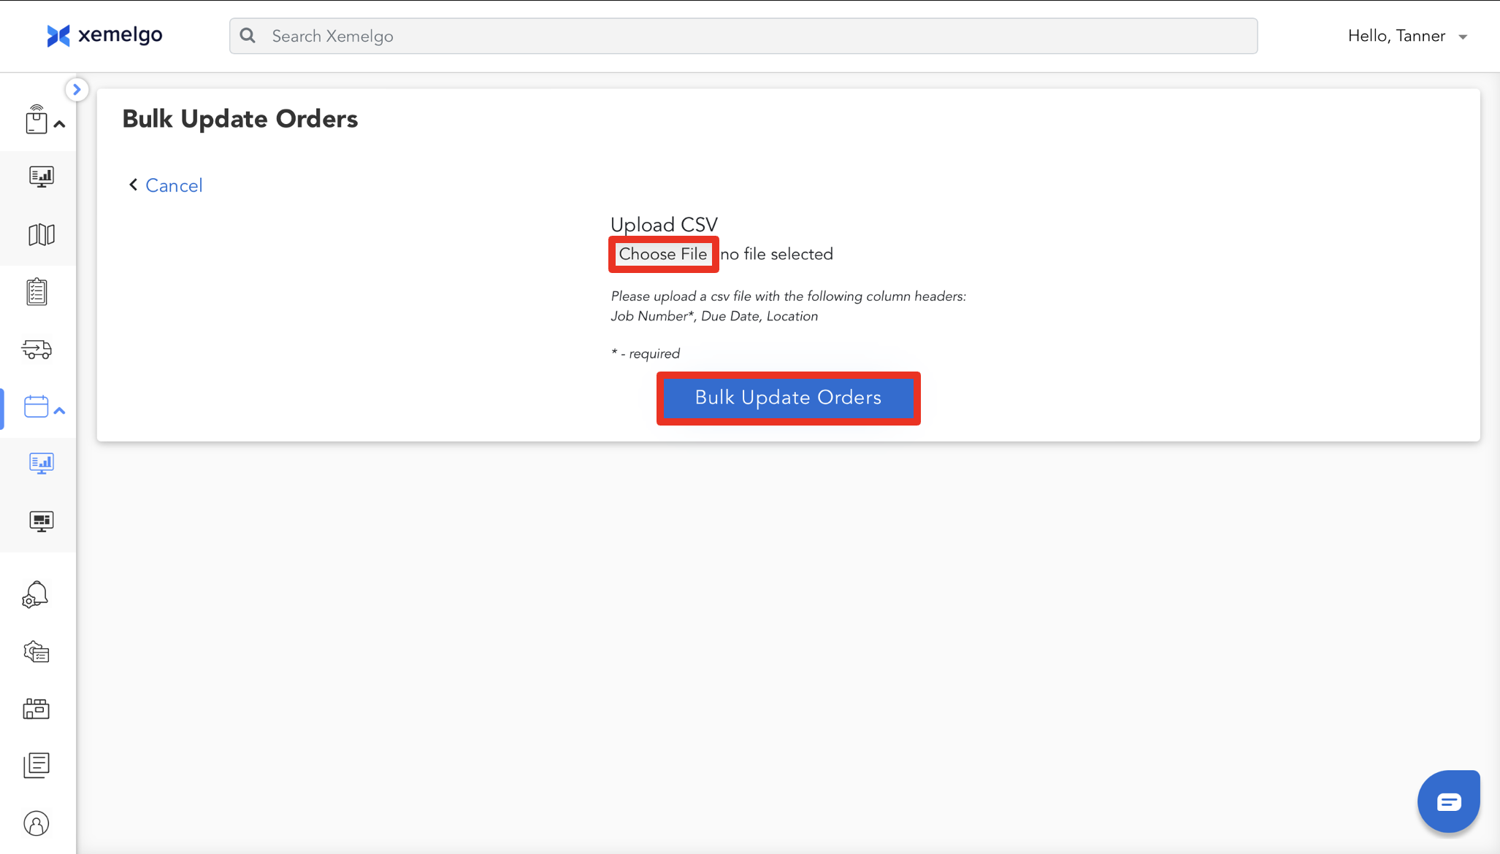1500x854 pixels.
Task: Click the Xemelgo logo
Action: click(104, 35)
